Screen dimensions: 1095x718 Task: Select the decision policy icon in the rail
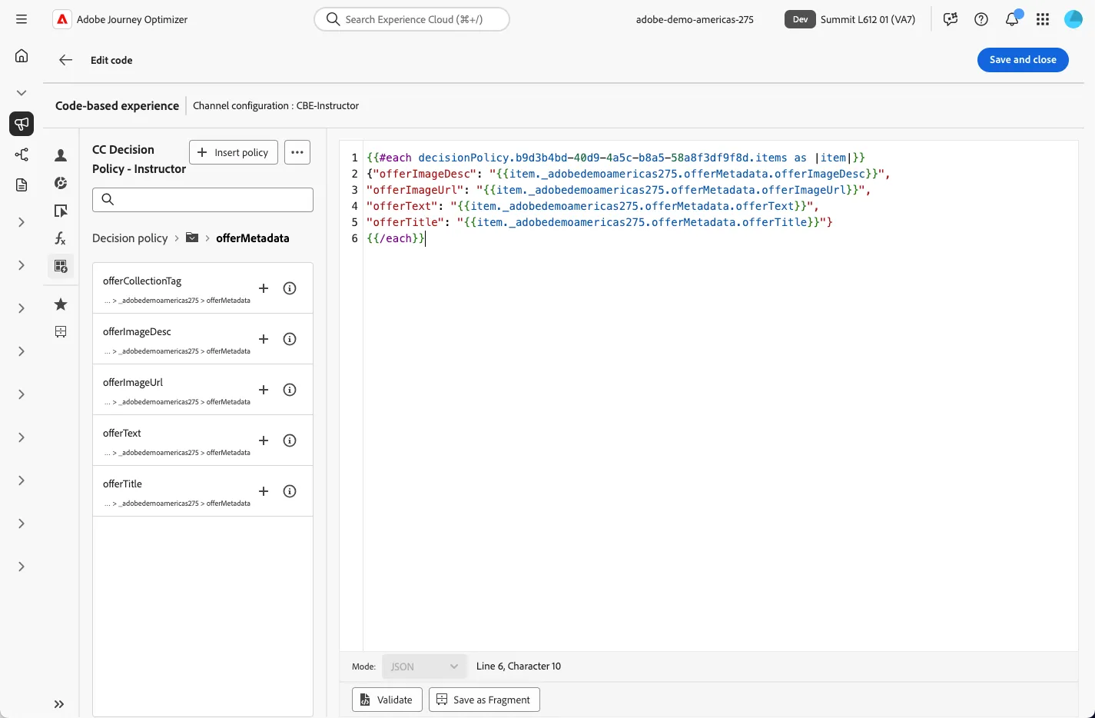coord(61,266)
